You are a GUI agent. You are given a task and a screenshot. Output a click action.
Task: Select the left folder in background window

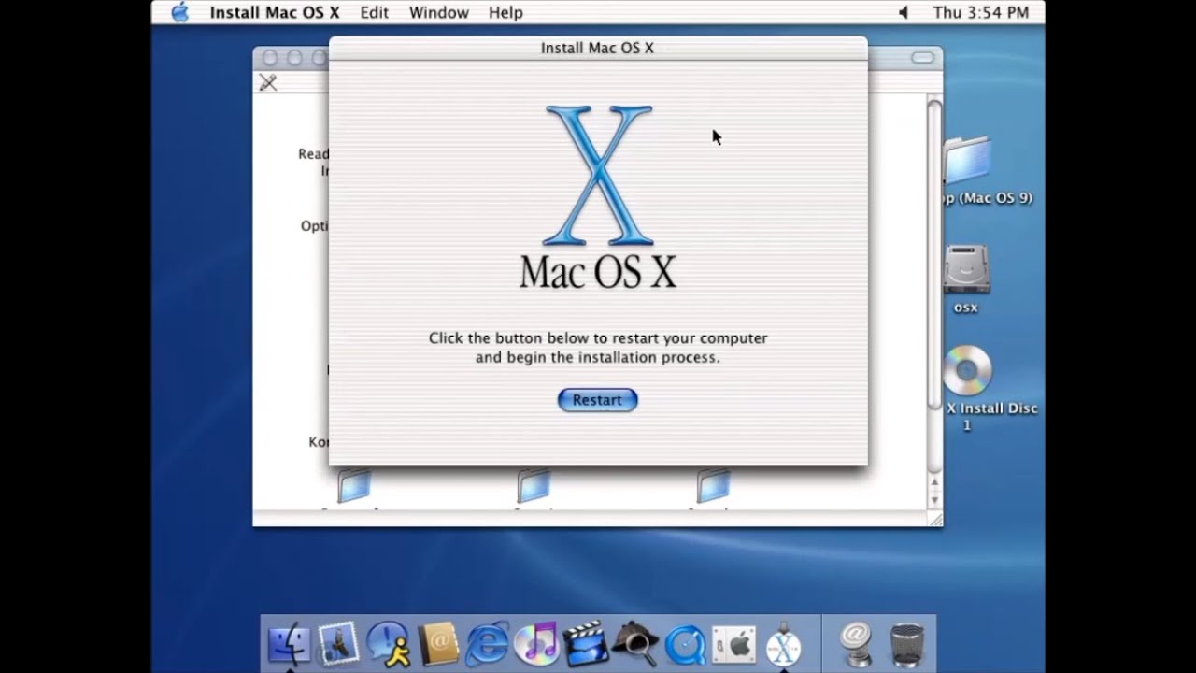355,486
